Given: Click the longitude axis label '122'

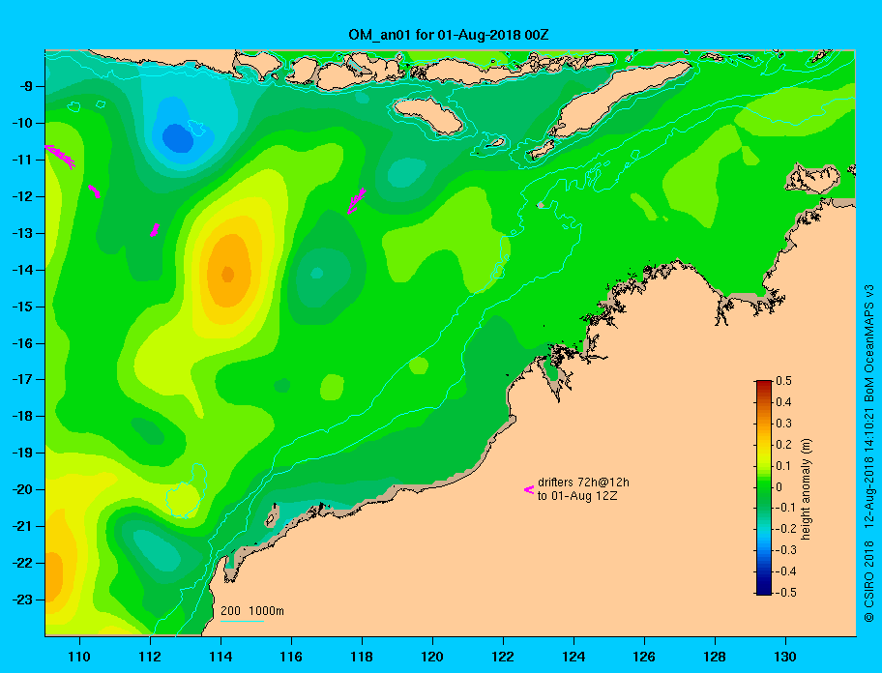Looking at the screenshot, I should (503, 657).
